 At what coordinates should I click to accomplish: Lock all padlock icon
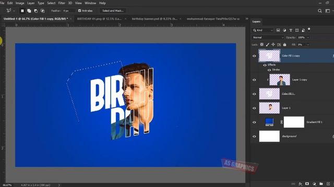tap(284, 45)
